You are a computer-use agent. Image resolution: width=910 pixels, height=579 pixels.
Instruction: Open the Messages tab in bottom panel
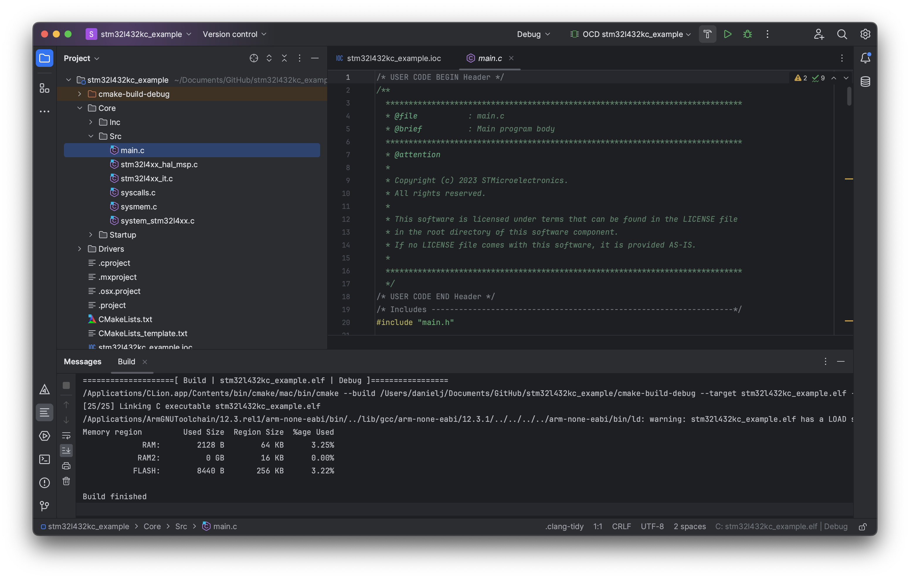[82, 362]
